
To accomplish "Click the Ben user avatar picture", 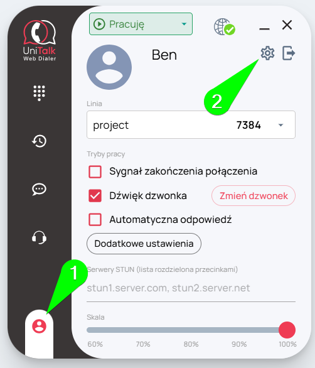I will (109, 67).
